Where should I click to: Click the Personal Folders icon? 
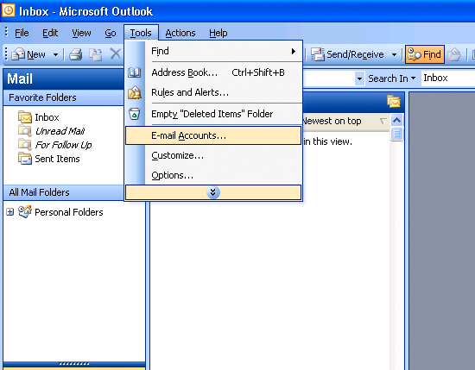[25, 212]
